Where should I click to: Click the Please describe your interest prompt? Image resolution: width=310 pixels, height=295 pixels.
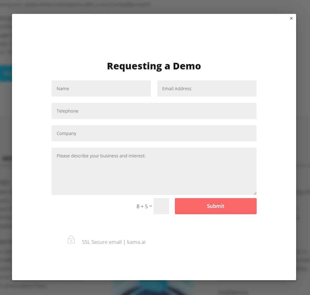(x=101, y=156)
